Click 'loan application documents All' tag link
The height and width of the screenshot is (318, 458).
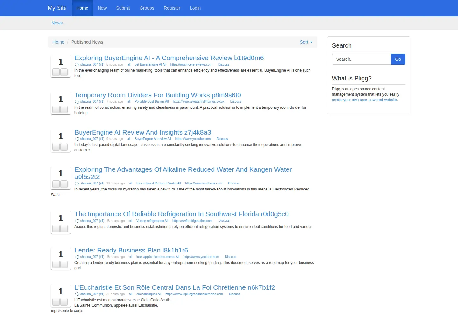158,257
